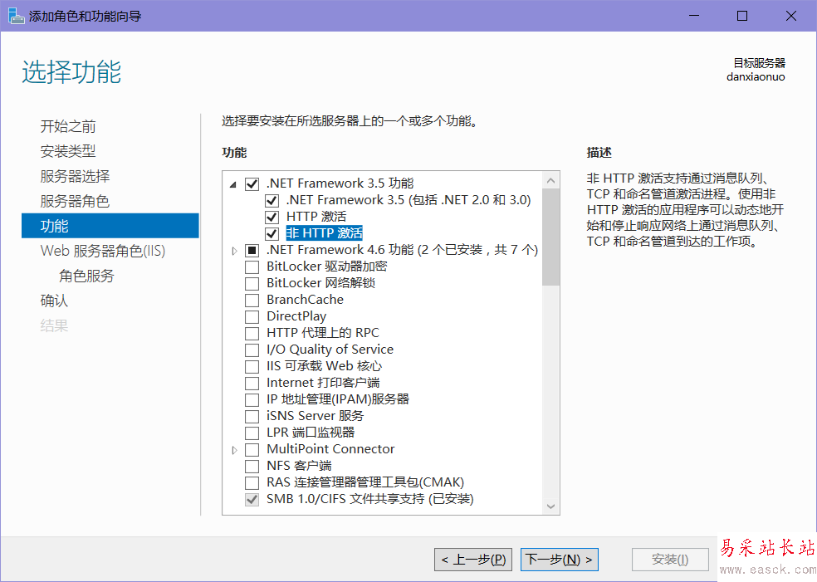The width and height of the screenshot is (817, 582).
Task: Select DirectPlay feature label
Action: 296,316
